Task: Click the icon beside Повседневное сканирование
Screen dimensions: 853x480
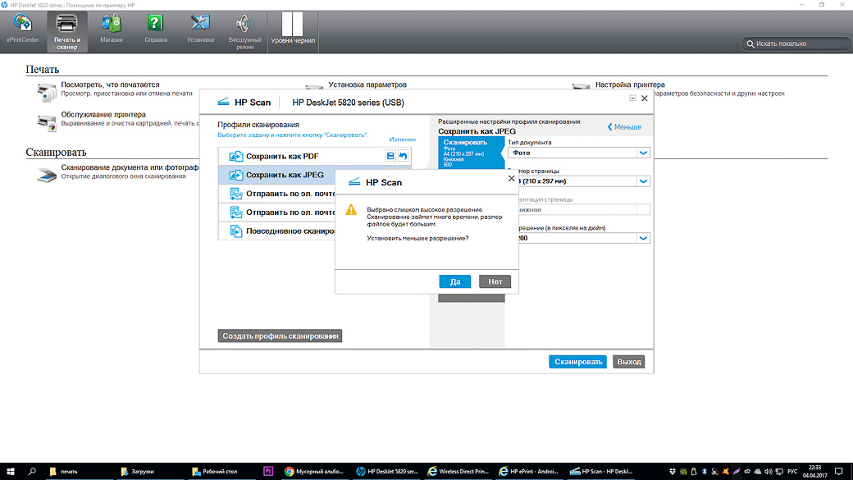Action: pos(235,231)
